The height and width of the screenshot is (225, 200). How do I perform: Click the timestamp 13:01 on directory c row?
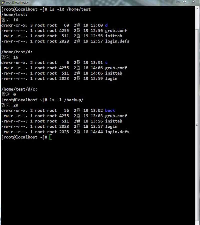(x=97, y=63)
